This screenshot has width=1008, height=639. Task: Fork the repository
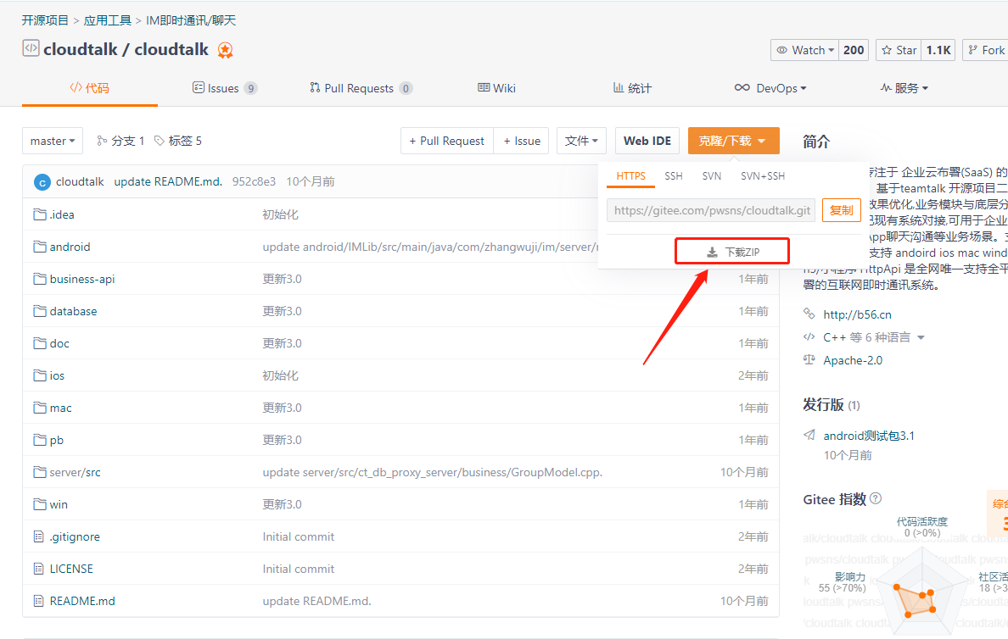tap(985, 50)
